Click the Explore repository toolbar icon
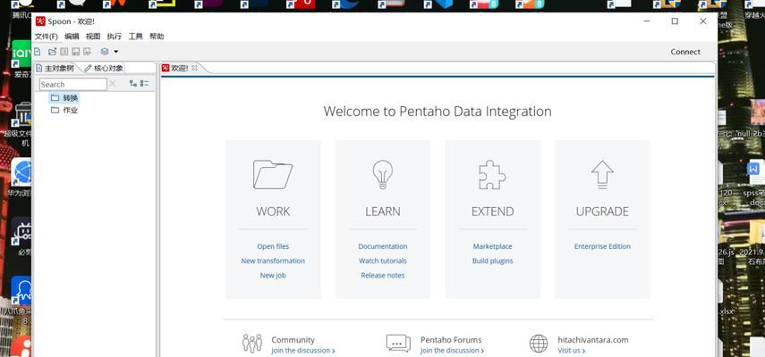This screenshot has width=765, height=357. 64,52
